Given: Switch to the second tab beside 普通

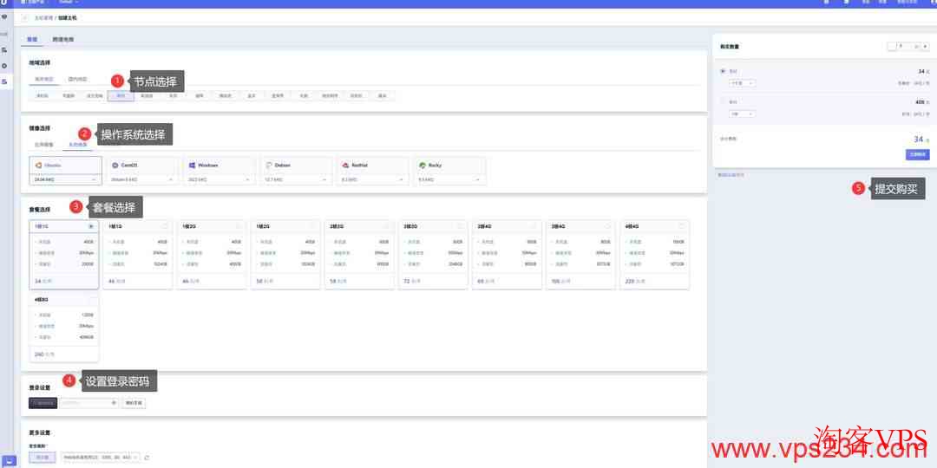Looking at the screenshot, I should point(63,40).
